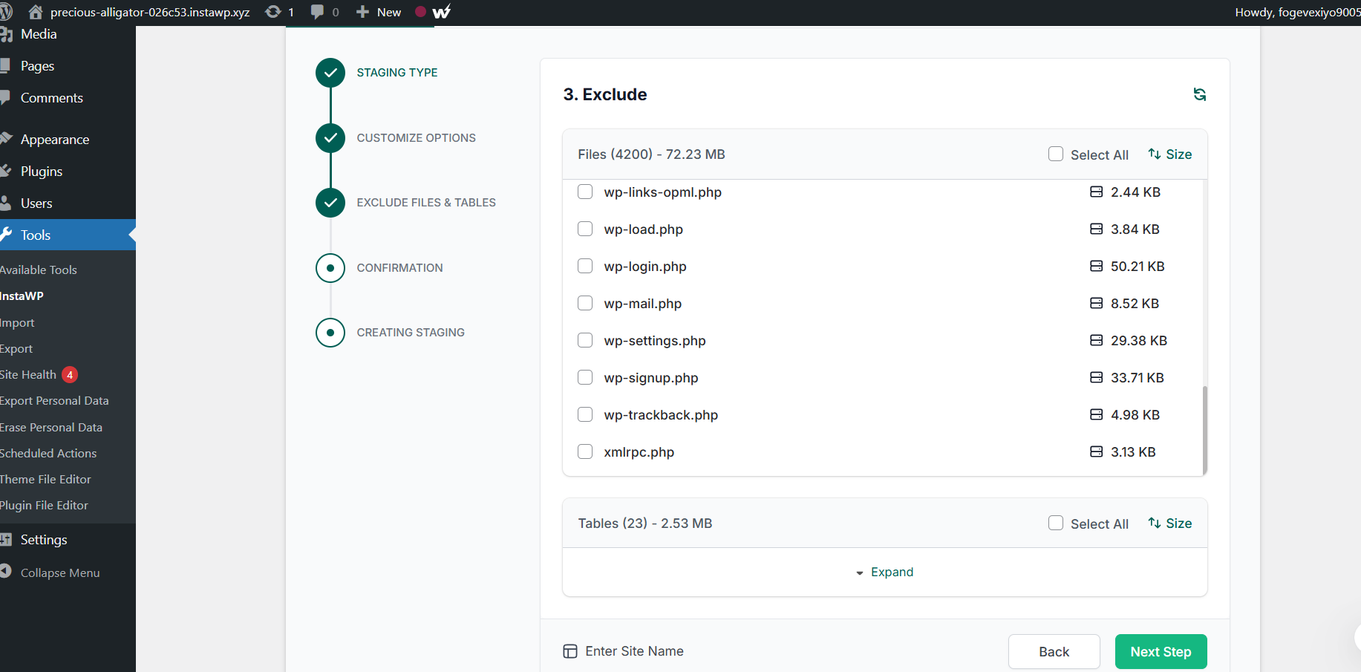The width and height of the screenshot is (1361, 672).
Task: Check the wp-links-opml.php checkbox
Action: point(585,192)
